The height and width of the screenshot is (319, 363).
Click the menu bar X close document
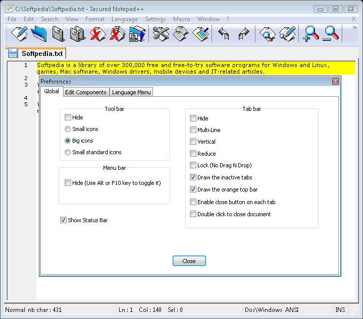[x=353, y=19]
